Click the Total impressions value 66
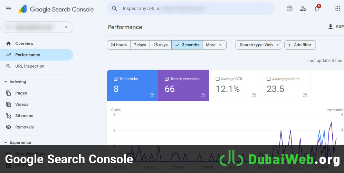The image size is (344, 173). [x=170, y=89]
